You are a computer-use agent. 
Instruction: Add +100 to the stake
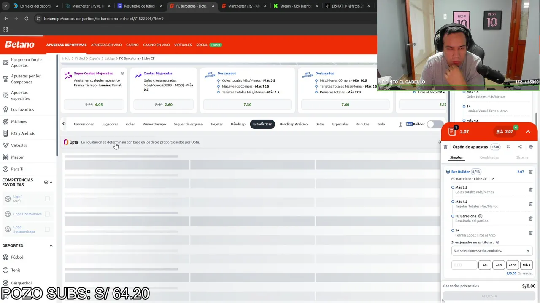[x=513, y=265]
